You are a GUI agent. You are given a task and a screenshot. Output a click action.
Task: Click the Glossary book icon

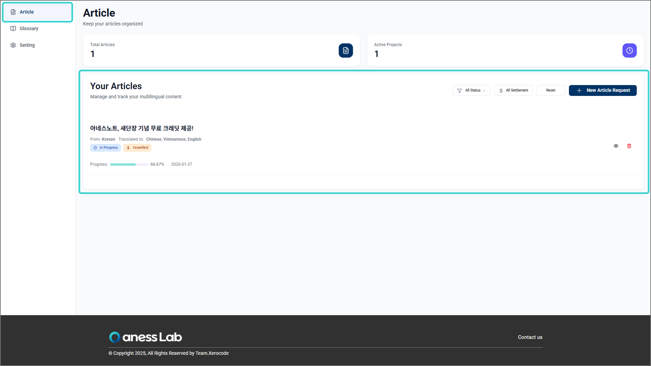point(13,29)
